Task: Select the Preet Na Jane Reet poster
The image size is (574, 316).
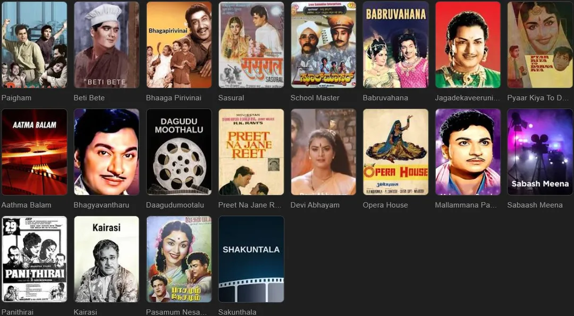Action: [x=251, y=152]
